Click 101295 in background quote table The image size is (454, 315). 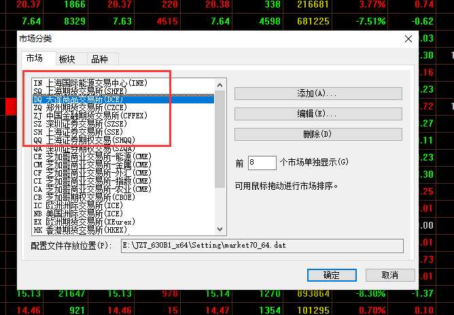coord(313,310)
